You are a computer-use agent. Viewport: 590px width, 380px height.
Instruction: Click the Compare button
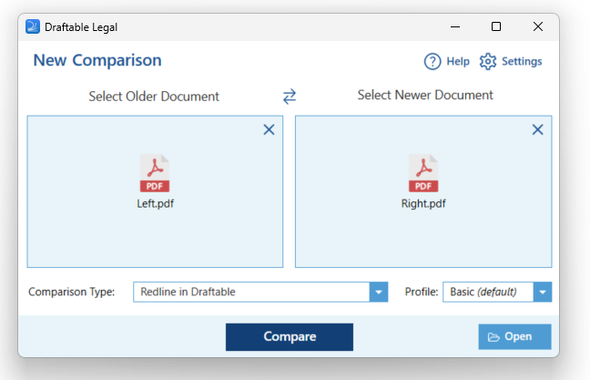(290, 336)
